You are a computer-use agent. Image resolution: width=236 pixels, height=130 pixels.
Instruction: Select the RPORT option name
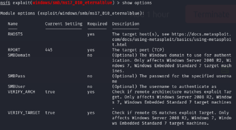(x=14, y=50)
